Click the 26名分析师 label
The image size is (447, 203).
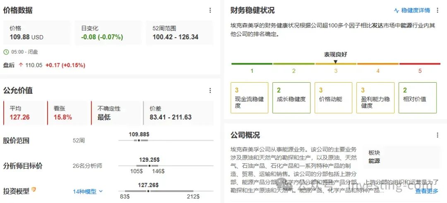point(87,166)
